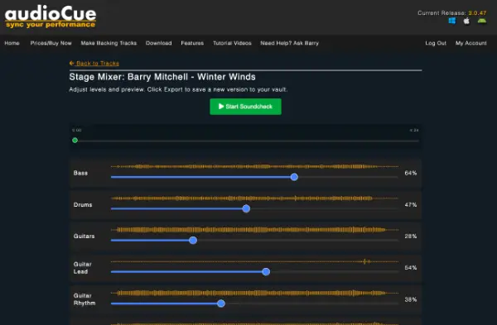
Task: Click the Guitars track waveform
Action: (254, 230)
